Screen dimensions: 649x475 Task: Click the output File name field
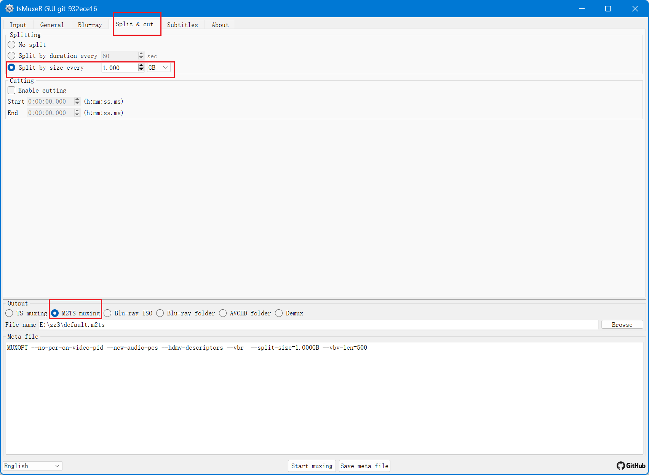point(318,325)
